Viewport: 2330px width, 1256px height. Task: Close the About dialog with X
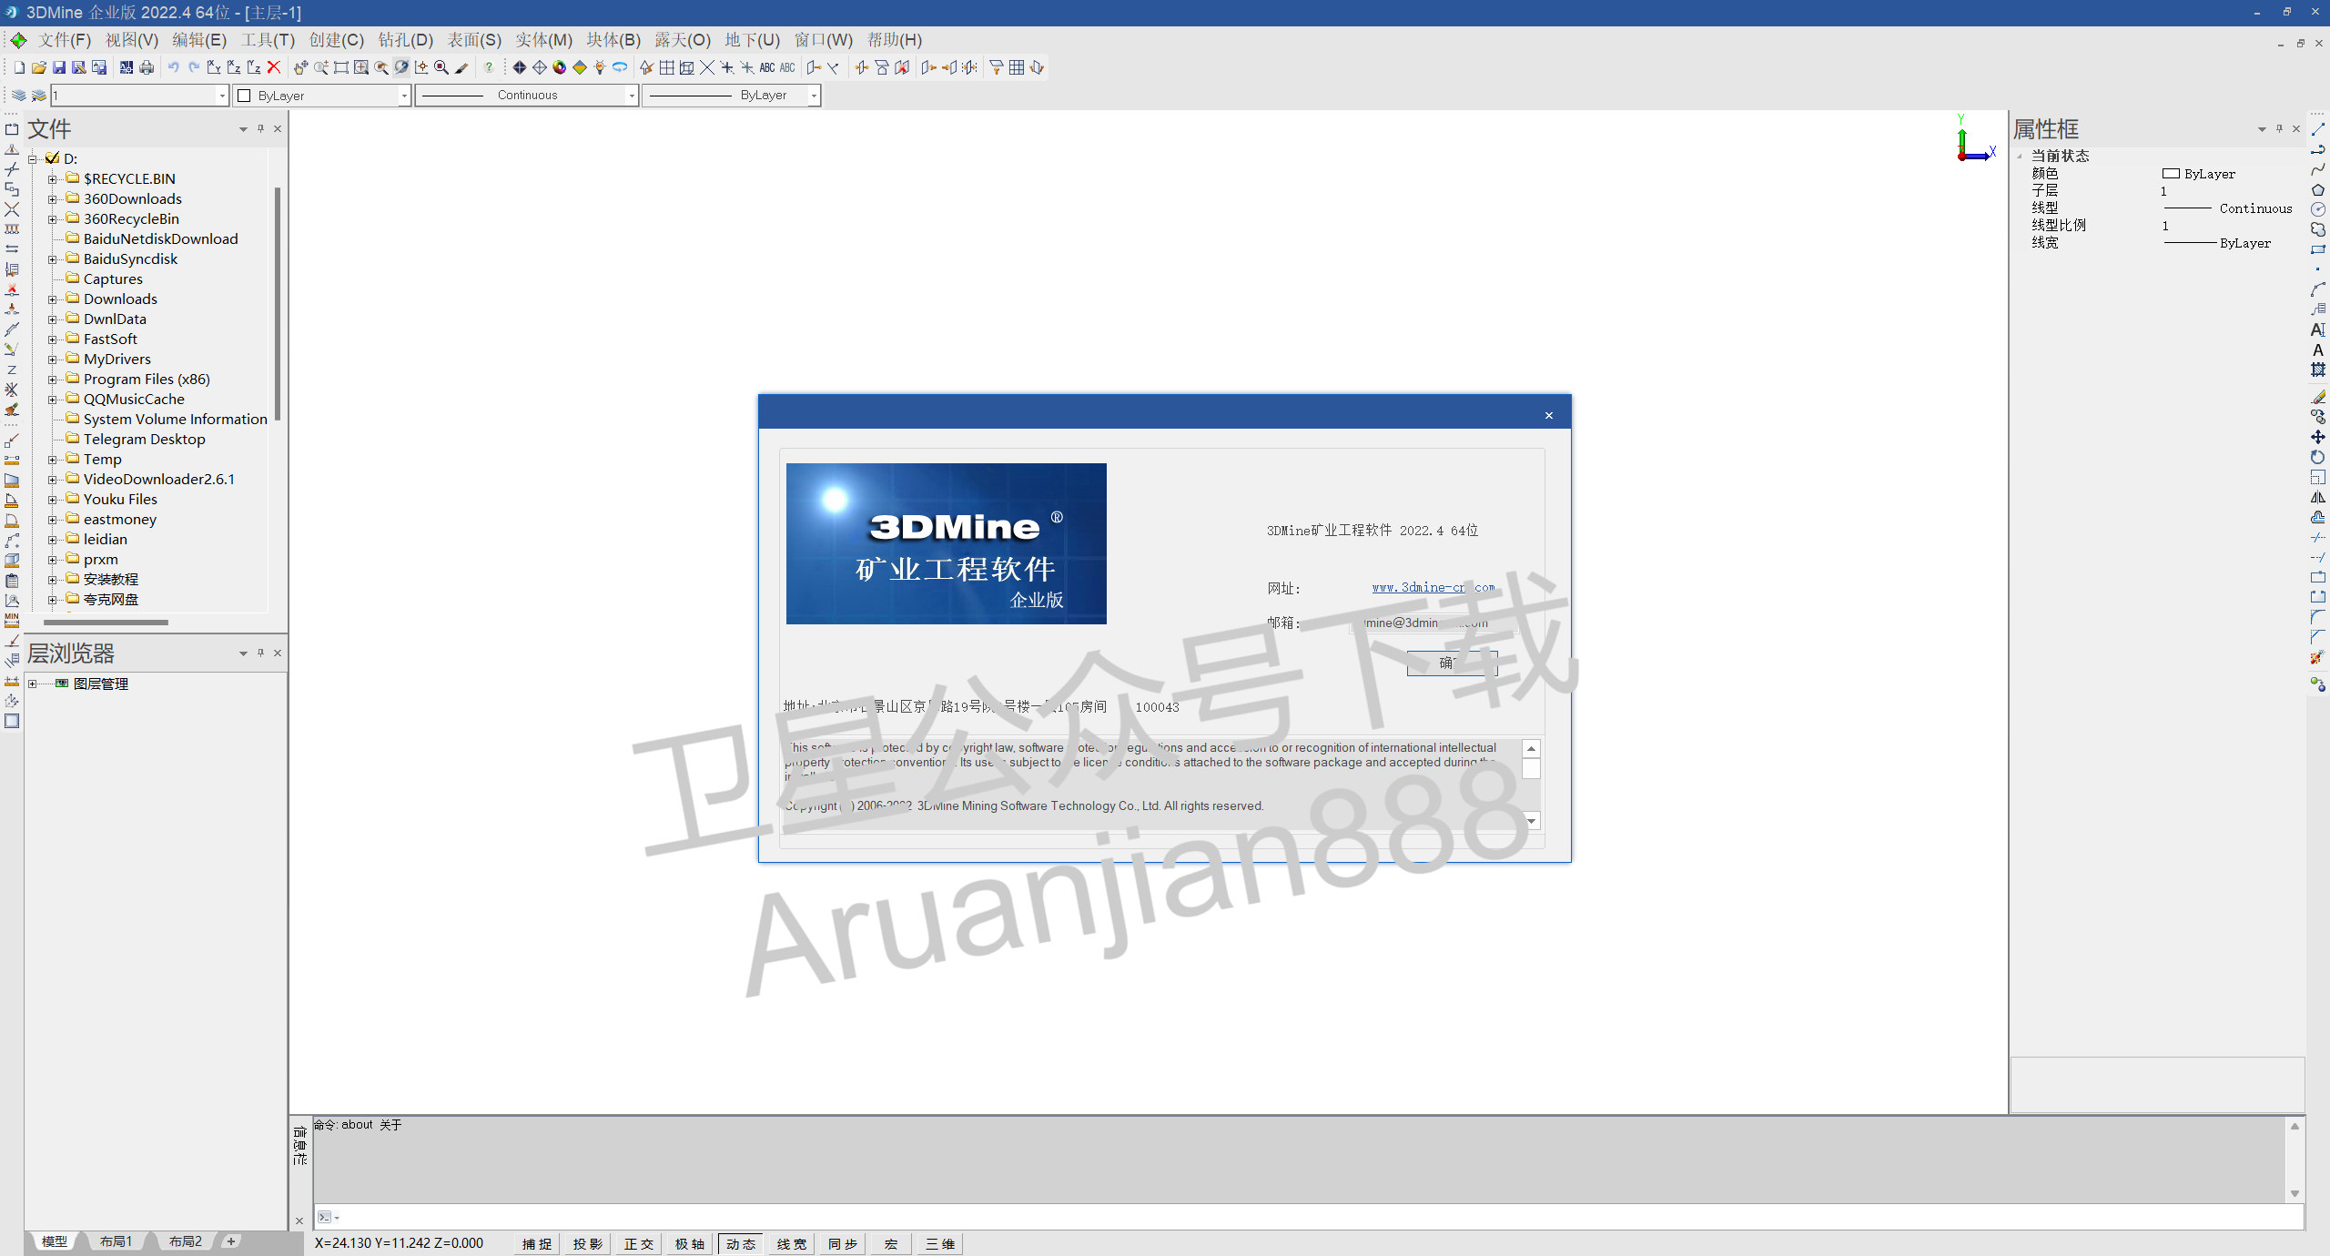tap(1549, 416)
